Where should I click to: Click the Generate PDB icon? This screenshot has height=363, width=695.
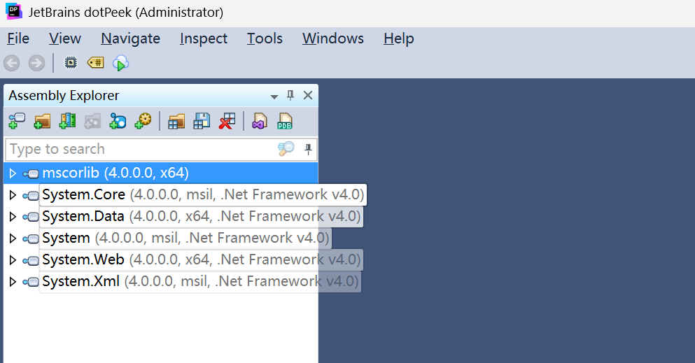(x=285, y=121)
